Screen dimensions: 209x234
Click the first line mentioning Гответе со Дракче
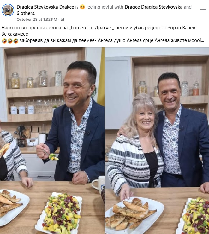pyautogui.click(x=98, y=28)
